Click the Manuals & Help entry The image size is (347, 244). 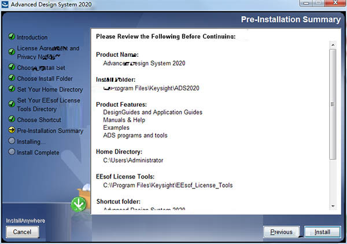click(124, 120)
